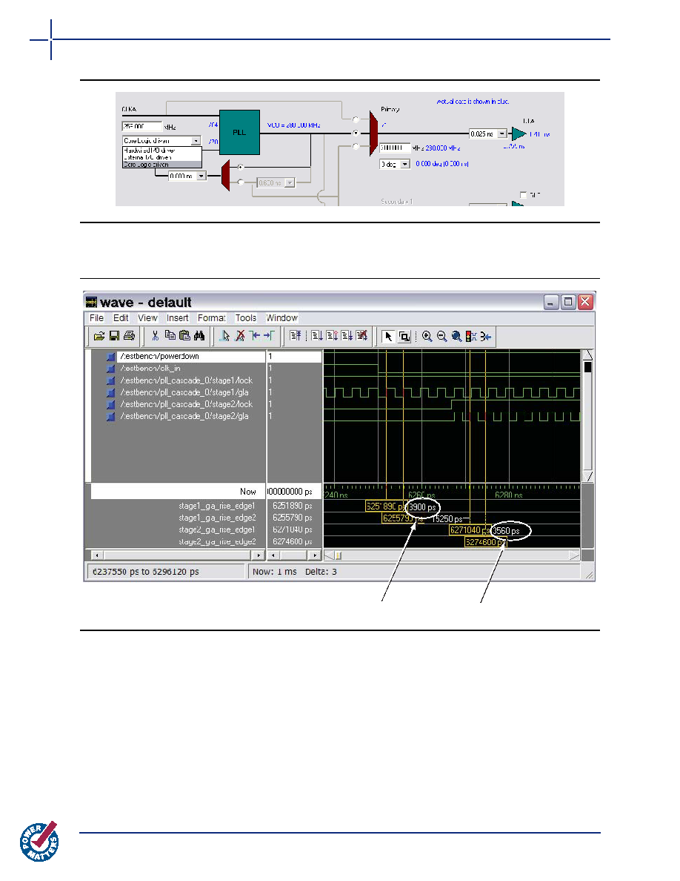Click the Print toolbar icon

coord(130,336)
